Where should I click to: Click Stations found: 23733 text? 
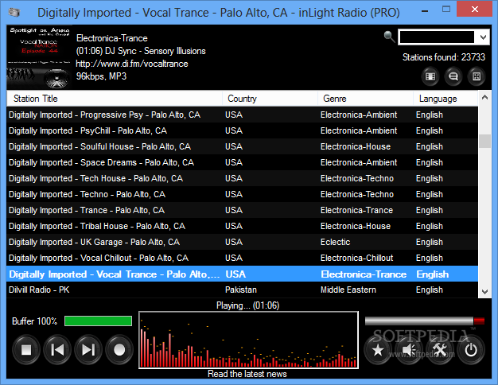click(x=444, y=57)
